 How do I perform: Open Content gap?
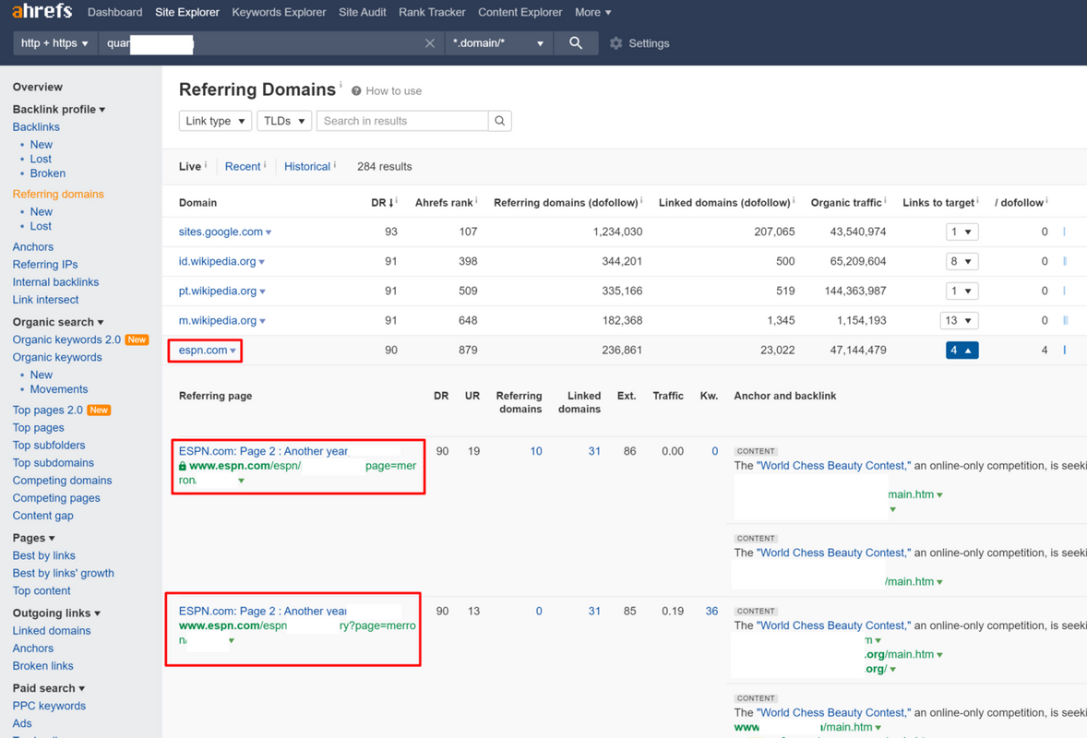(43, 516)
